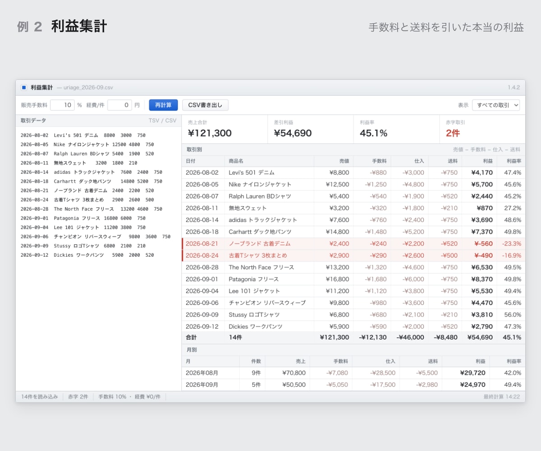This screenshot has width=541, height=451.
Task: Select the 無地スウェット table row
Action: pyautogui.click(x=353, y=208)
